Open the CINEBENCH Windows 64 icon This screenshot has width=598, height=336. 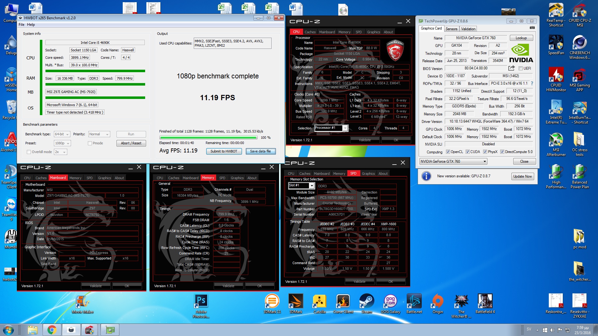click(x=580, y=47)
